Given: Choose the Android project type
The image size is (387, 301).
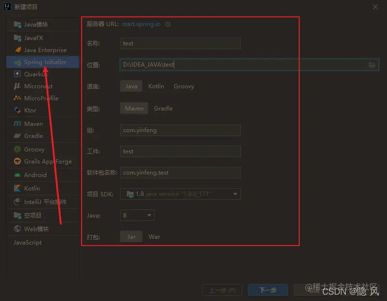Looking at the screenshot, I should coord(34,175).
